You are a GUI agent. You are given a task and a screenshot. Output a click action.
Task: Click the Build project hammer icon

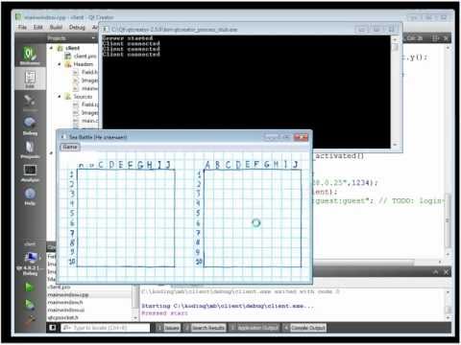pos(29,319)
